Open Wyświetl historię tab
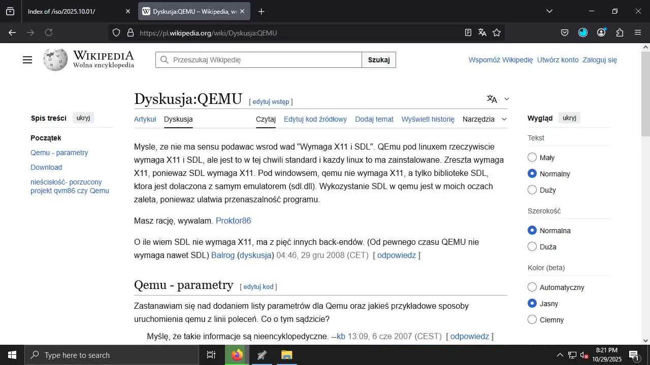The image size is (650, 365). click(428, 119)
